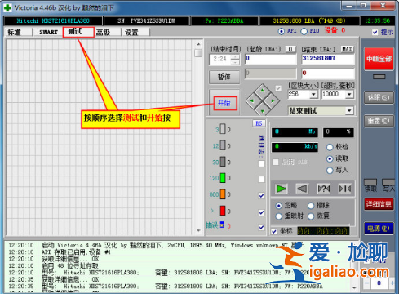The image size is (399, 294).
Task: Switch to the 测试 tab
Action: coord(78,32)
